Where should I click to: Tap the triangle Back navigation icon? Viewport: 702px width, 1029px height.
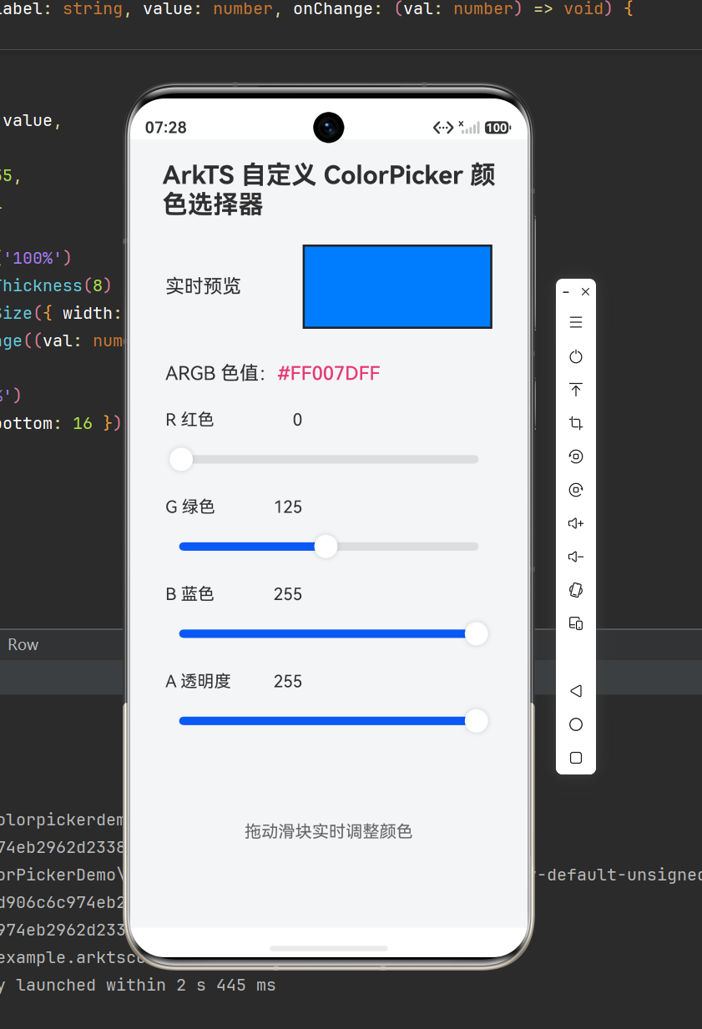coord(576,691)
